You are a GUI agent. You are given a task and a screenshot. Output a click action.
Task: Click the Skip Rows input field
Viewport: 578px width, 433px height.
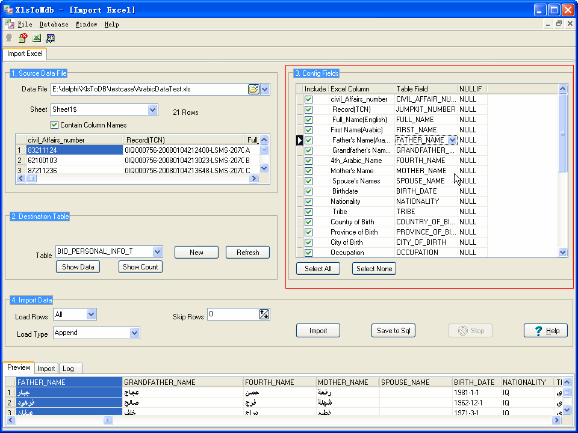[x=234, y=314]
